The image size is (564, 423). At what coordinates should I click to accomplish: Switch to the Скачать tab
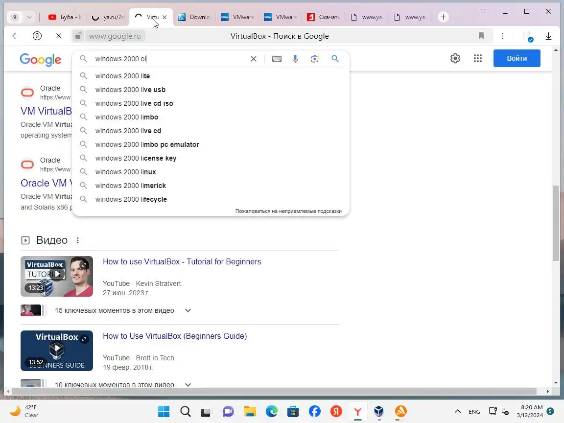point(323,17)
